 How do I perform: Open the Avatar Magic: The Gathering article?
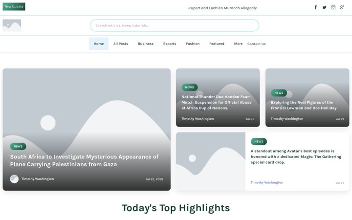click(x=296, y=157)
